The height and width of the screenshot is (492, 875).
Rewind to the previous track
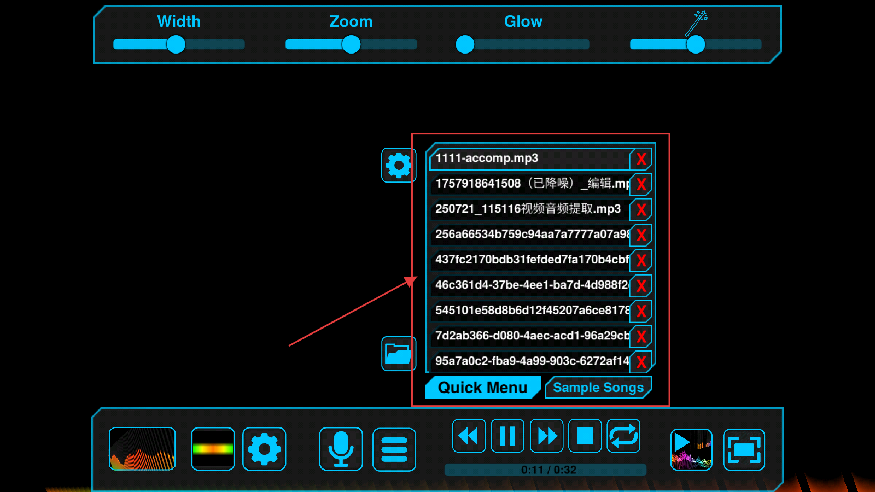click(469, 436)
